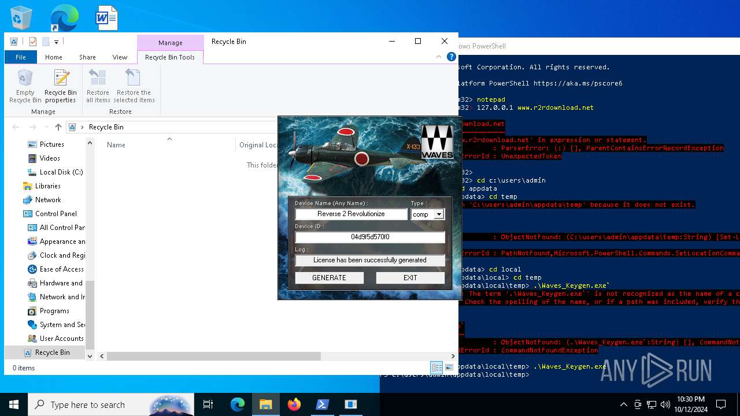Open Customize Quick Access Toolbar dropdown

pos(56,42)
